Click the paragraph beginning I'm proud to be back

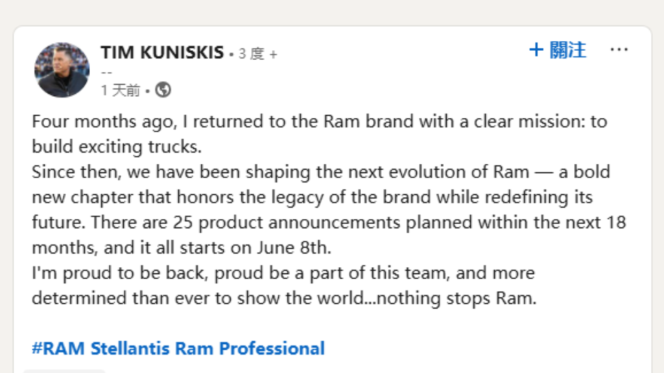pyautogui.click(x=284, y=286)
